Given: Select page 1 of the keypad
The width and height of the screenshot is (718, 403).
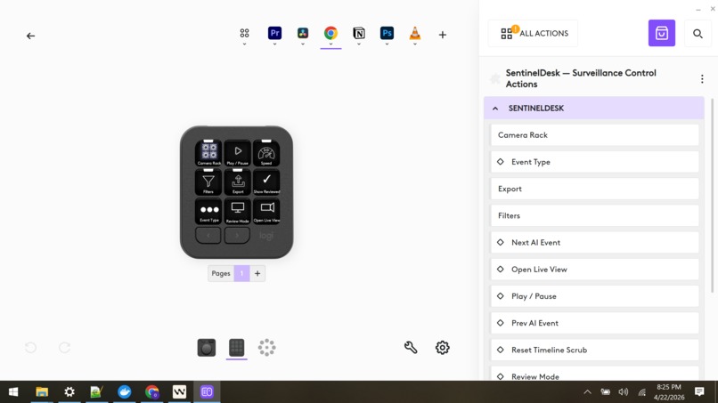Looking at the screenshot, I should (241, 273).
